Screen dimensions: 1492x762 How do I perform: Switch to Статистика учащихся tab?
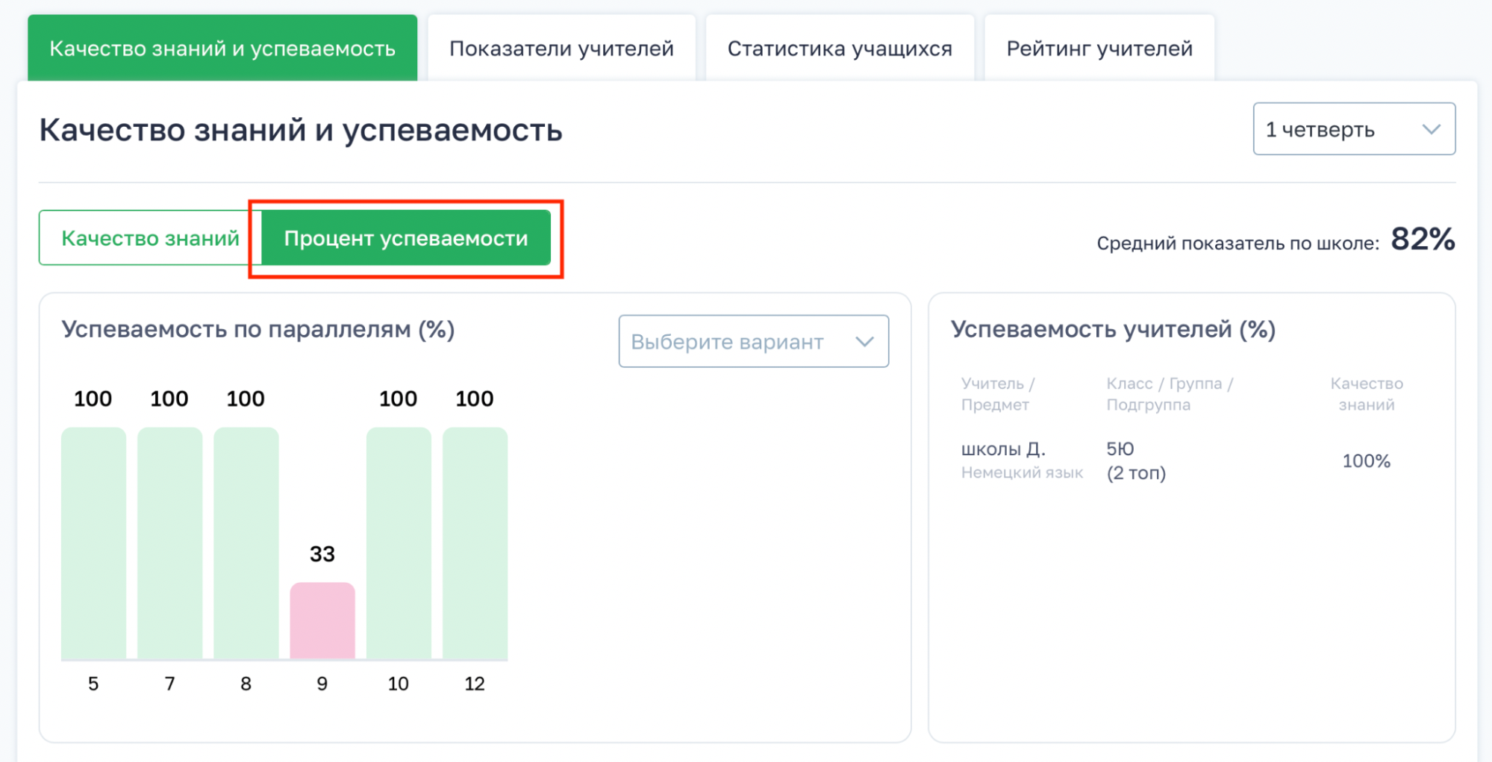click(x=840, y=49)
